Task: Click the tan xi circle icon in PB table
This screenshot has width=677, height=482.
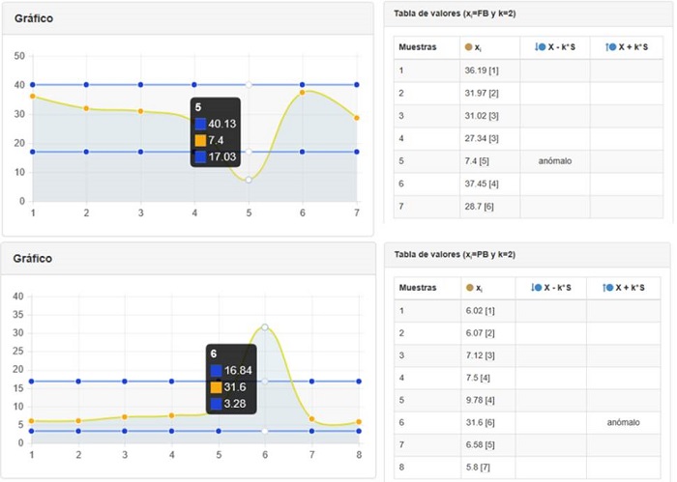Action: pos(469,288)
